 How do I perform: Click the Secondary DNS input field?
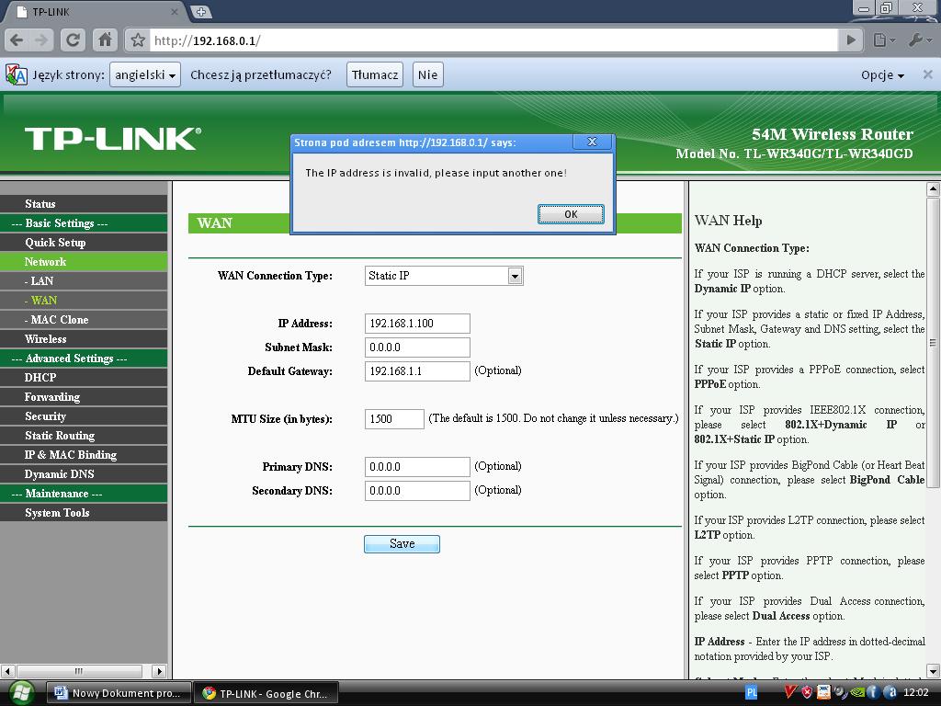pos(417,491)
